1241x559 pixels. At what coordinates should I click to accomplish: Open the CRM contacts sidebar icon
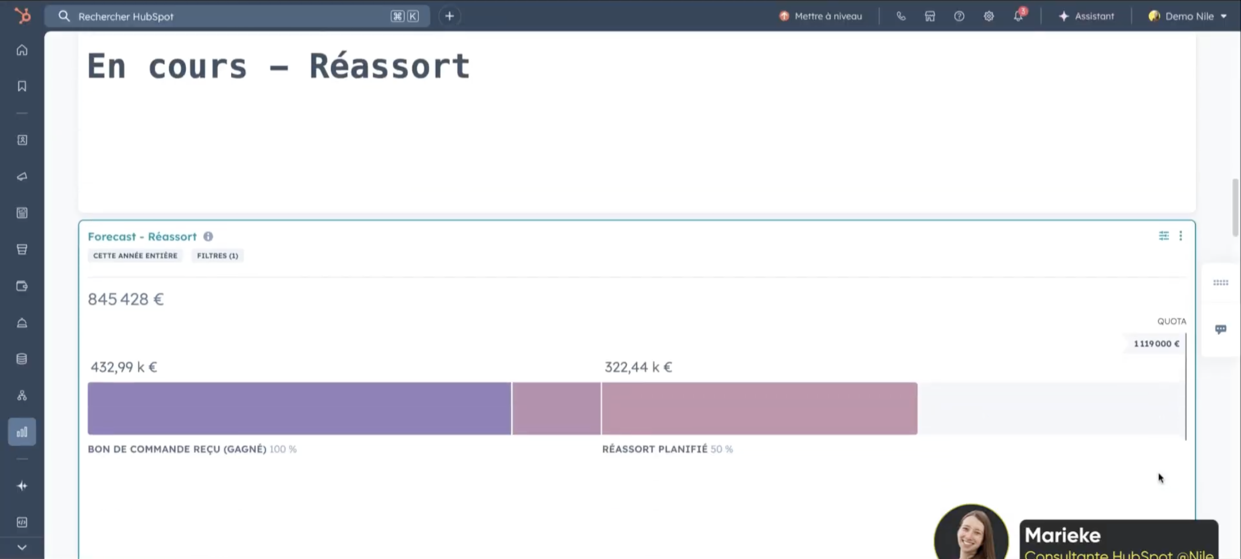pos(22,140)
